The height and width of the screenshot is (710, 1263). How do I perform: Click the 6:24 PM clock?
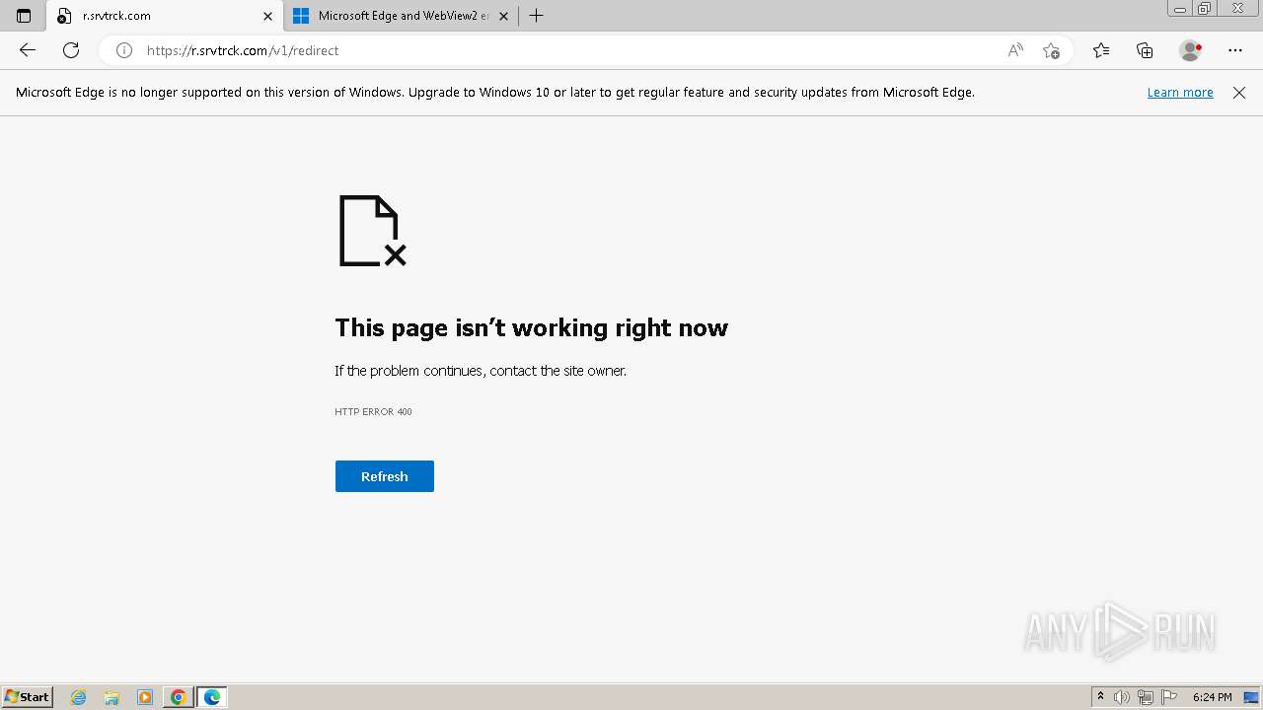tap(1213, 697)
